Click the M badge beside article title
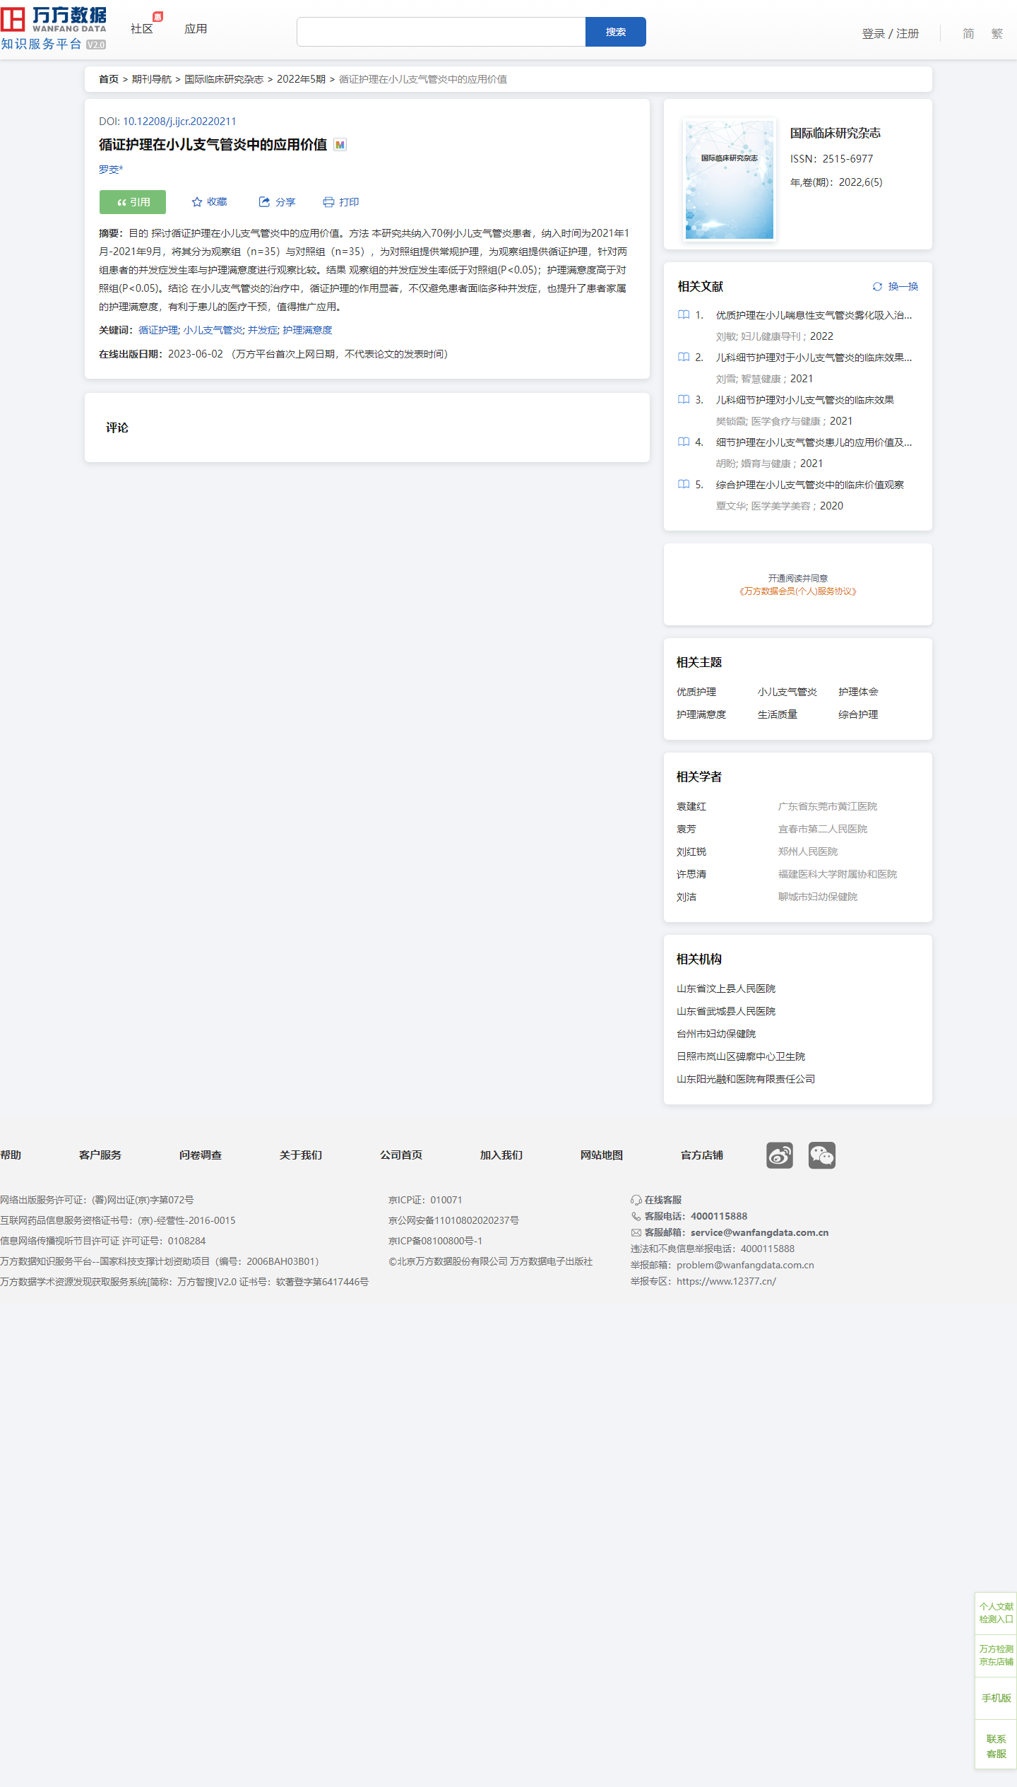Viewport: 1017px width, 1787px height. coord(340,145)
